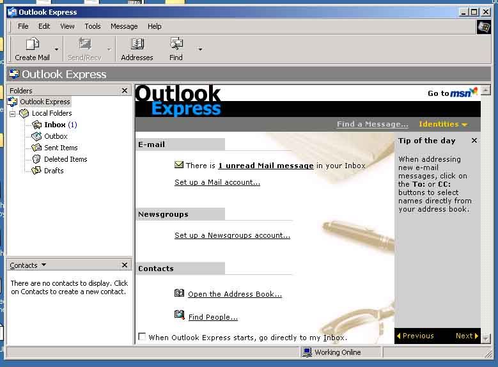Screen dimensions: 498x367
Task: Click the E-mail section header
Action: (180, 144)
